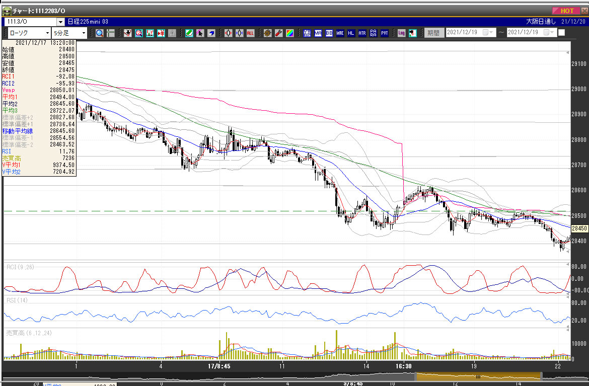Toggle the ATR indicator
The width and height of the screenshot is (589, 386).
point(362,33)
